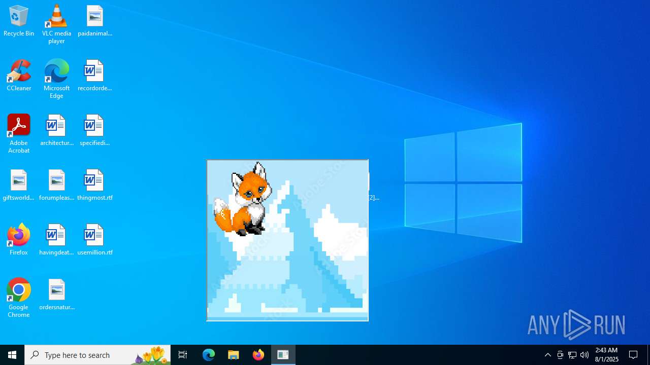This screenshot has width=650, height=365.
Task: Open Microsoft Edge from taskbar
Action: 209,355
